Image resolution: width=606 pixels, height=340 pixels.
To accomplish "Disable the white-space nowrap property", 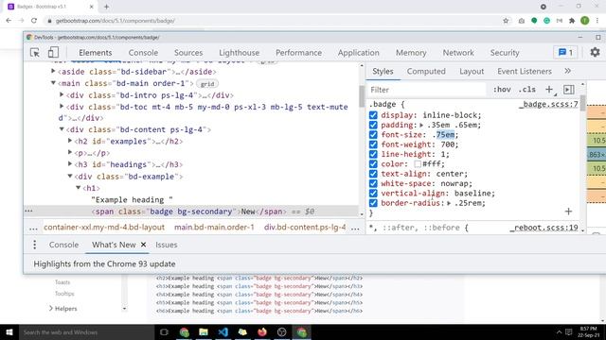I will coord(373,183).
